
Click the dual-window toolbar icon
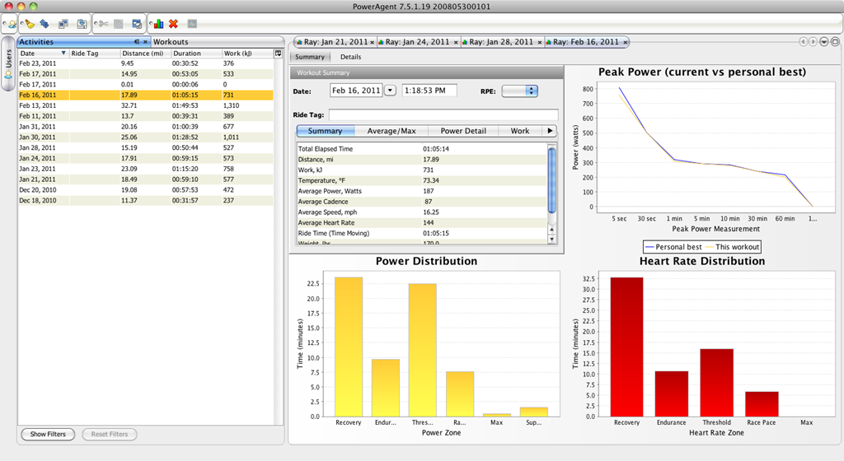63,24
